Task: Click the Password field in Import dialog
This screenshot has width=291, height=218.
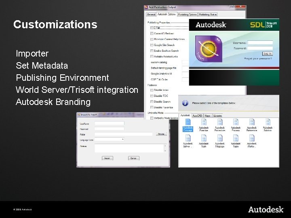Action: 109,129
